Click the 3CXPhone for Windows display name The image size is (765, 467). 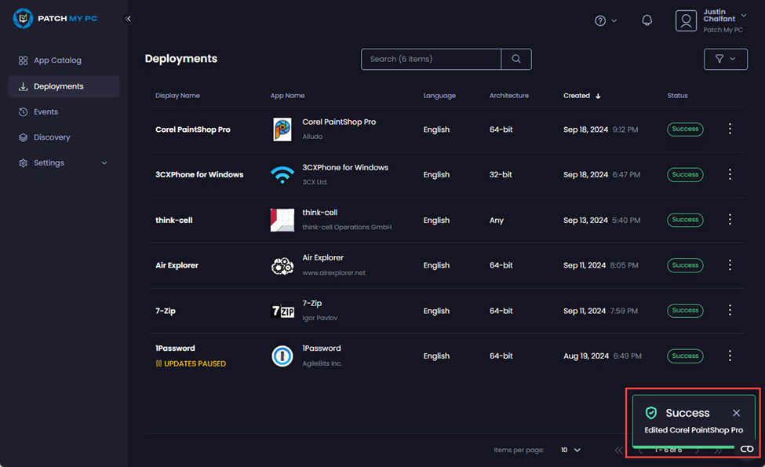199,175
